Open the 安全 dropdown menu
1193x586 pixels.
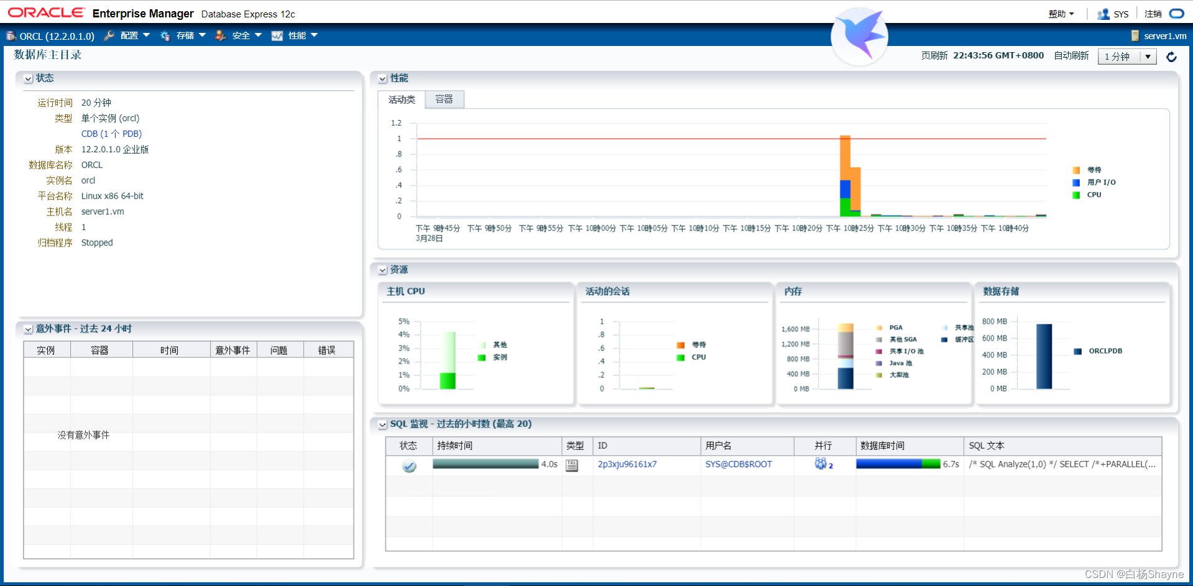247,35
